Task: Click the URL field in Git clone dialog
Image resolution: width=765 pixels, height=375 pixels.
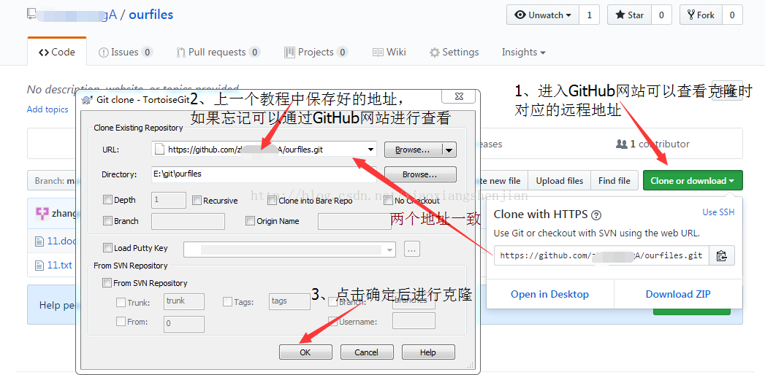Action: pyautogui.click(x=264, y=150)
